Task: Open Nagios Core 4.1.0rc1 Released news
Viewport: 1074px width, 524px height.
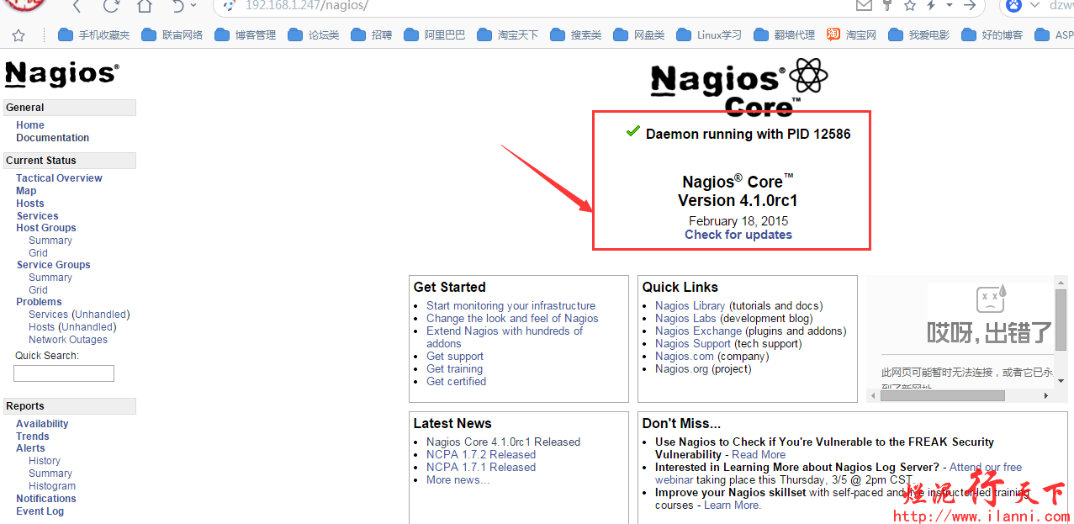Action: point(503,442)
